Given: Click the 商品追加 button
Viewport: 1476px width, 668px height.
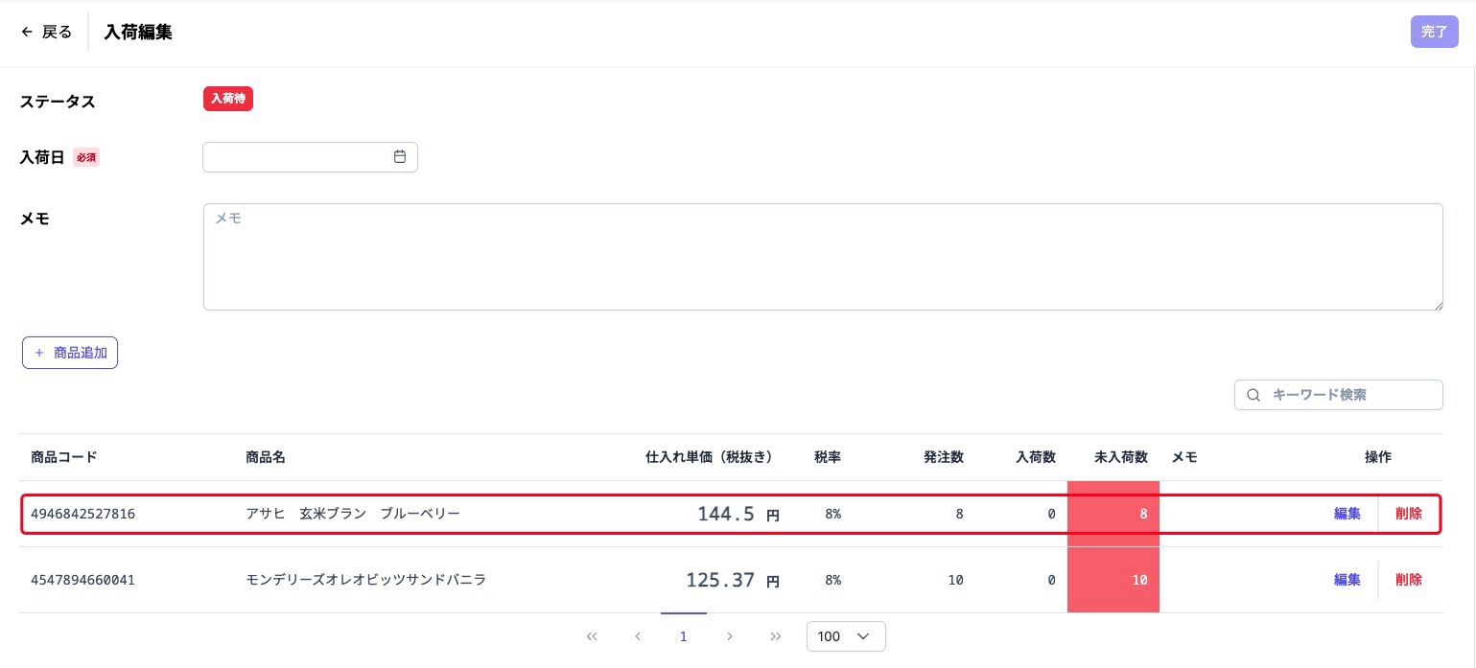Looking at the screenshot, I should (70, 353).
